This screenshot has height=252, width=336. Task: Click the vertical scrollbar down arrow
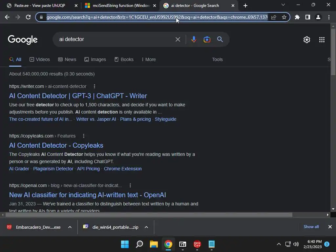tap(333, 209)
